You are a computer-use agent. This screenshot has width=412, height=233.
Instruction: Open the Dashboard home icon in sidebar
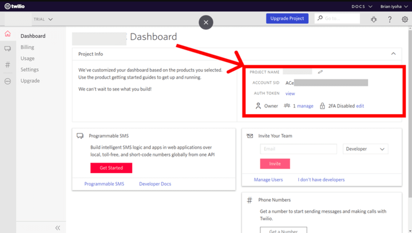click(8, 34)
